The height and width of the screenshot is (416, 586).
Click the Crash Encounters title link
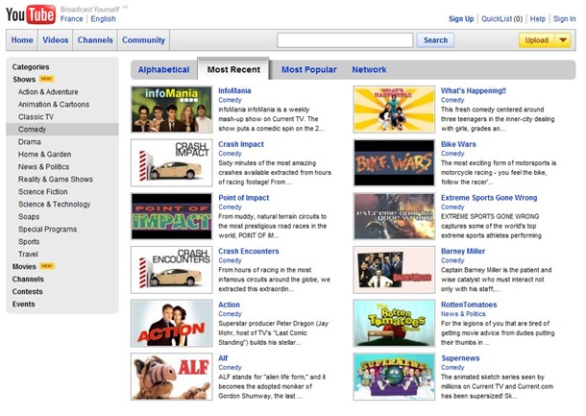(249, 251)
